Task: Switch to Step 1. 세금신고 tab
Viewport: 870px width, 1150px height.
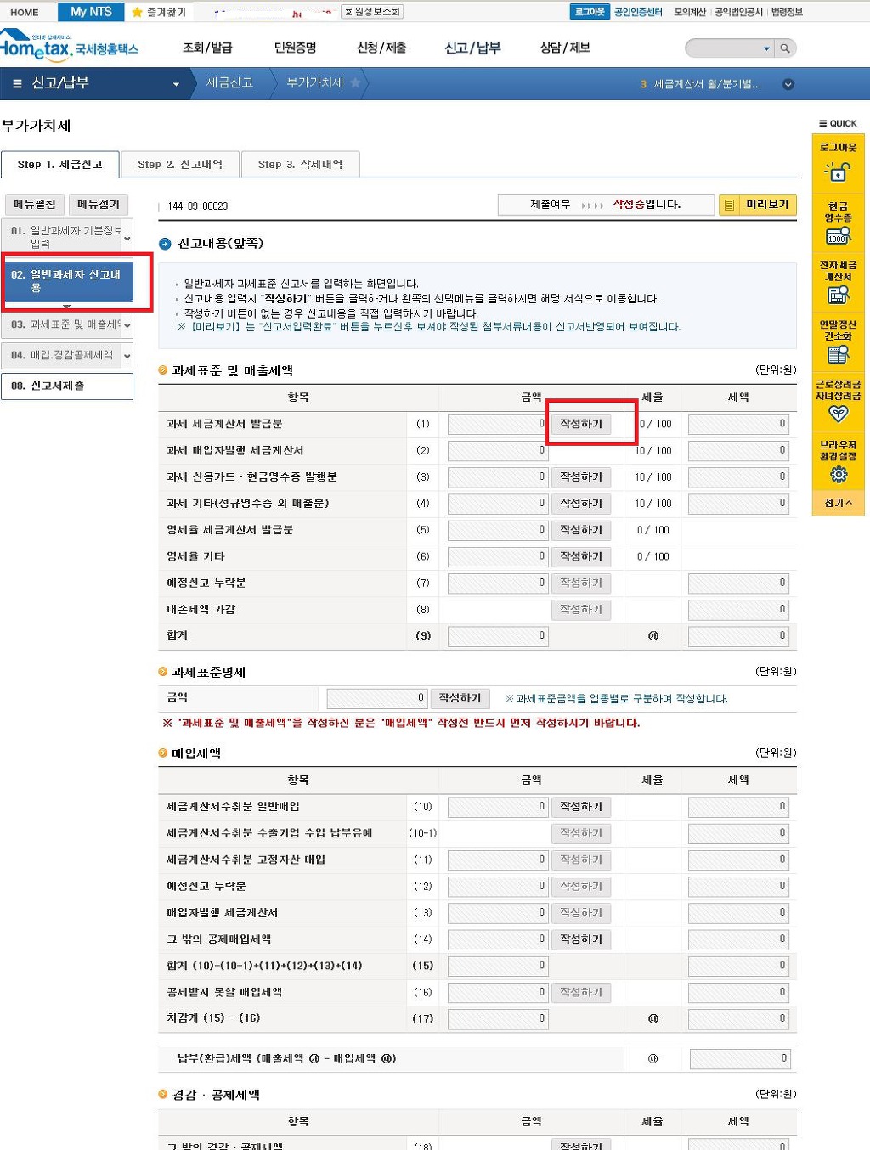Action: coord(59,164)
